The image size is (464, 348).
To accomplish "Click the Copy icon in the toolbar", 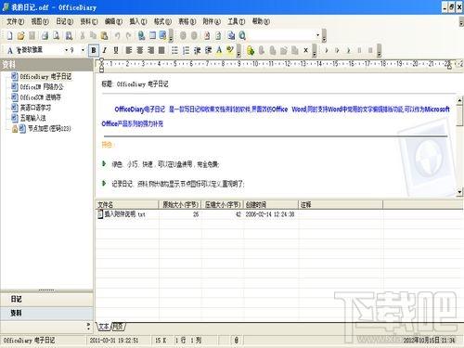I will click(93, 36).
